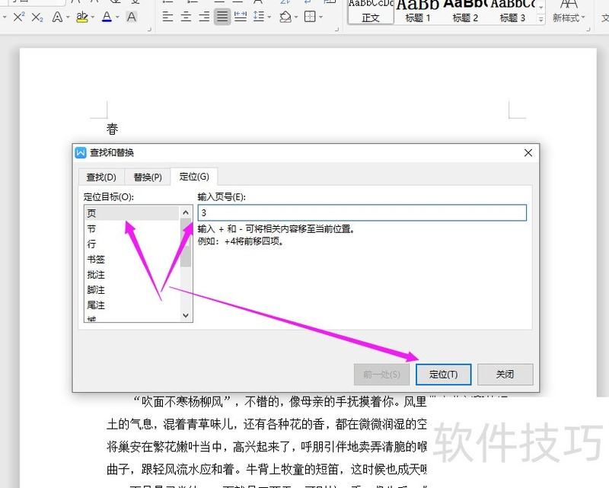The width and height of the screenshot is (609, 488).
Task: Open the font dialog launcher
Action: pyautogui.click(x=149, y=29)
